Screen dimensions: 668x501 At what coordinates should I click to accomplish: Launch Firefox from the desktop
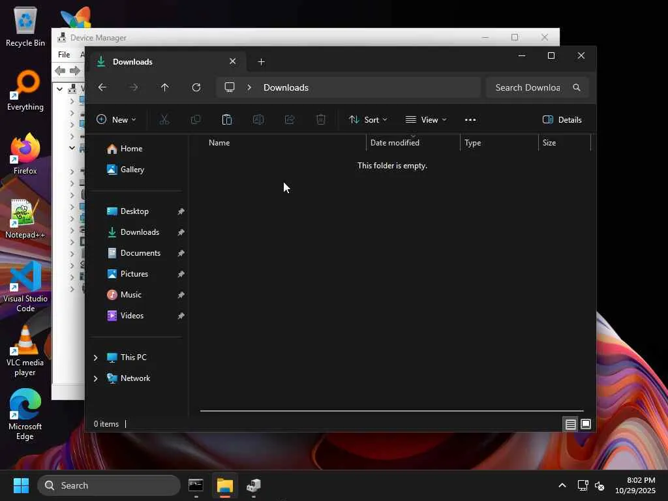(25, 154)
